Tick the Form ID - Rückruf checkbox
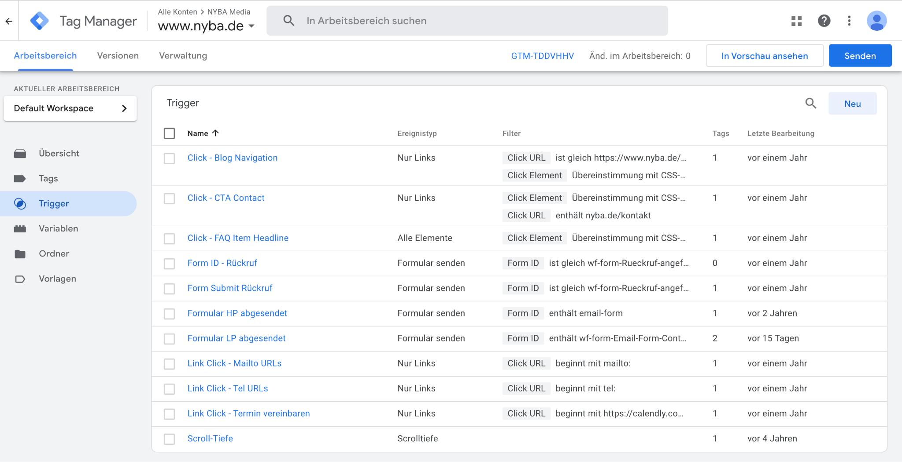Image resolution: width=902 pixels, height=462 pixels. (x=170, y=264)
